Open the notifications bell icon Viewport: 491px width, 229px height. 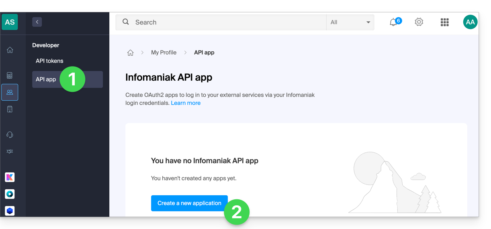(393, 22)
